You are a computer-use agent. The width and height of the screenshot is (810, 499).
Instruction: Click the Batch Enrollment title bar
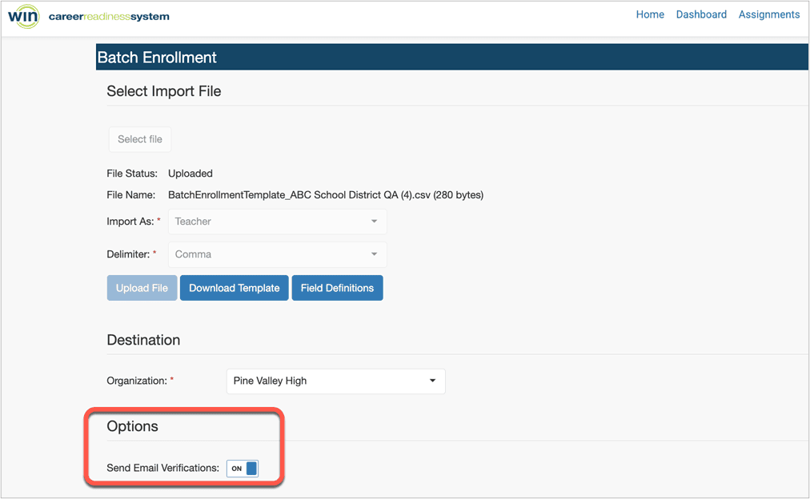pyautogui.click(x=157, y=57)
